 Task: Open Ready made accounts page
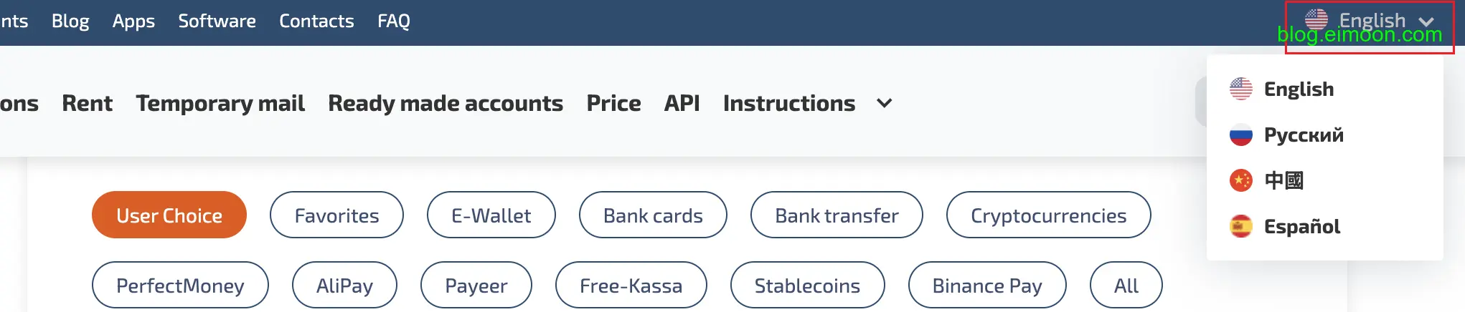446,104
